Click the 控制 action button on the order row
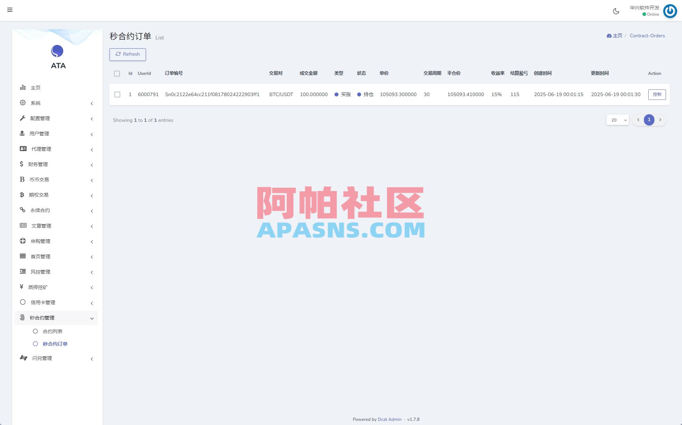Image resolution: width=682 pixels, height=425 pixels. click(657, 94)
